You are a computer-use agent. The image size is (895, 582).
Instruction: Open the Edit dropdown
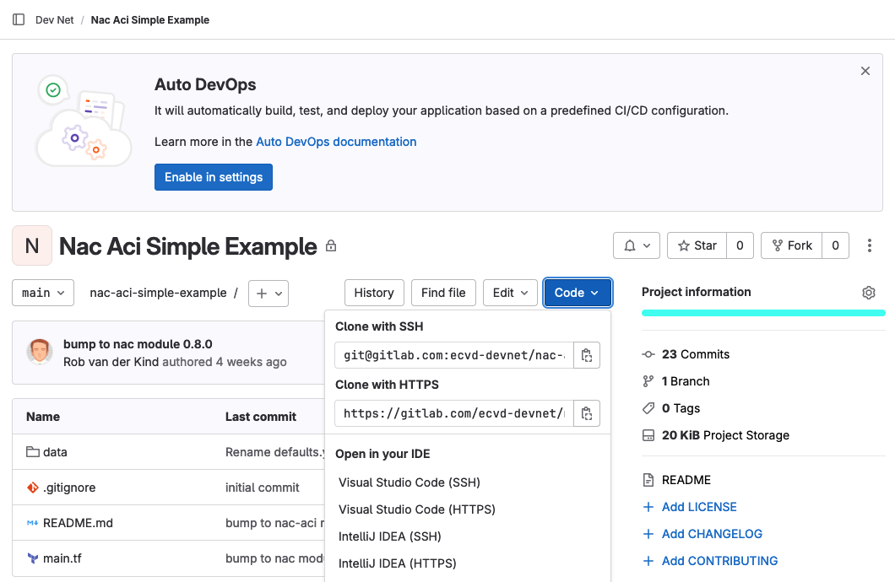point(510,293)
